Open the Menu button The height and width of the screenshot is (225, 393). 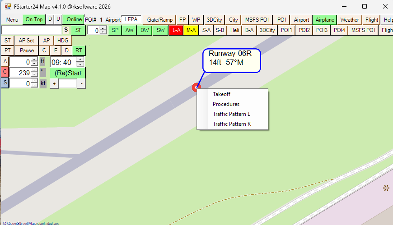pyautogui.click(x=12, y=20)
